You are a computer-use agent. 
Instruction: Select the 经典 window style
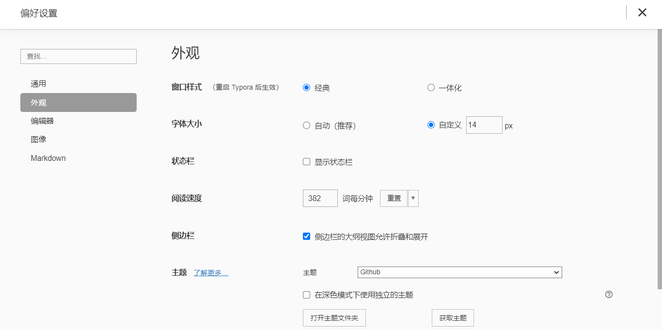click(306, 88)
